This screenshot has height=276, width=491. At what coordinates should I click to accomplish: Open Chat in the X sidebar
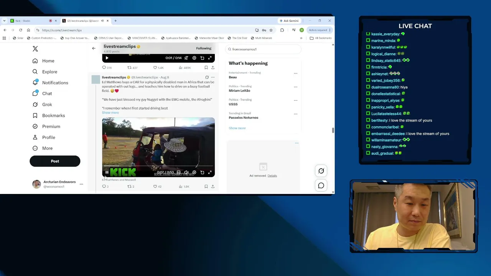(42, 94)
